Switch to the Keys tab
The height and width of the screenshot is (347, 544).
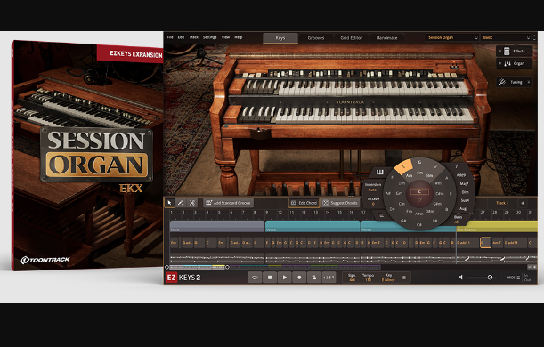click(x=280, y=38)
